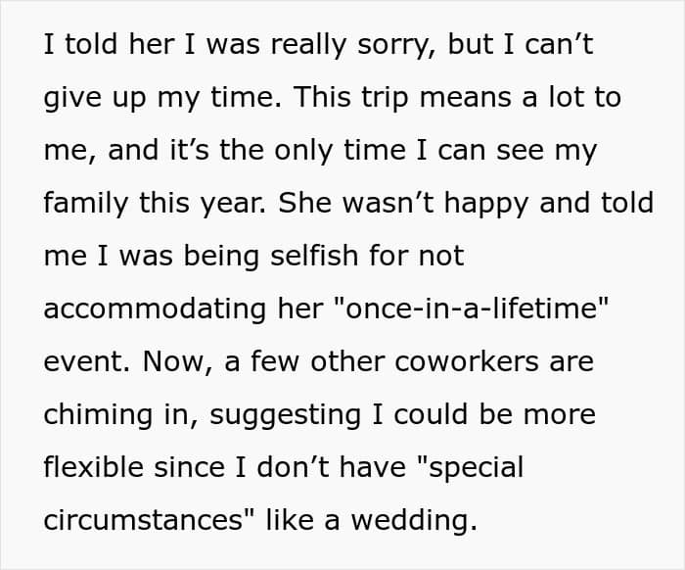Screen dimensions: 685x570
Task: Click the final word "wedding."
Action: point(414,521)
